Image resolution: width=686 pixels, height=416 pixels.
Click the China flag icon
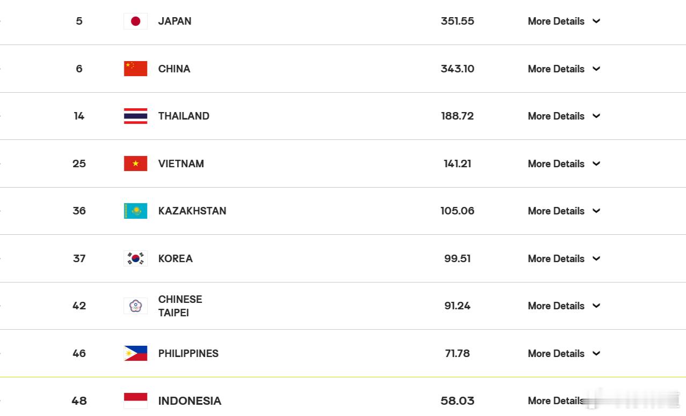click(x=135, y=69)
